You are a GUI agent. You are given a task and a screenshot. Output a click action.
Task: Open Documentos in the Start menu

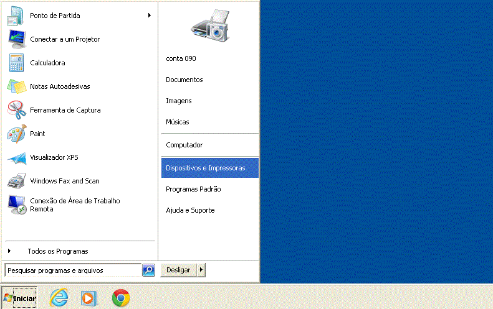tap(184, 80)
